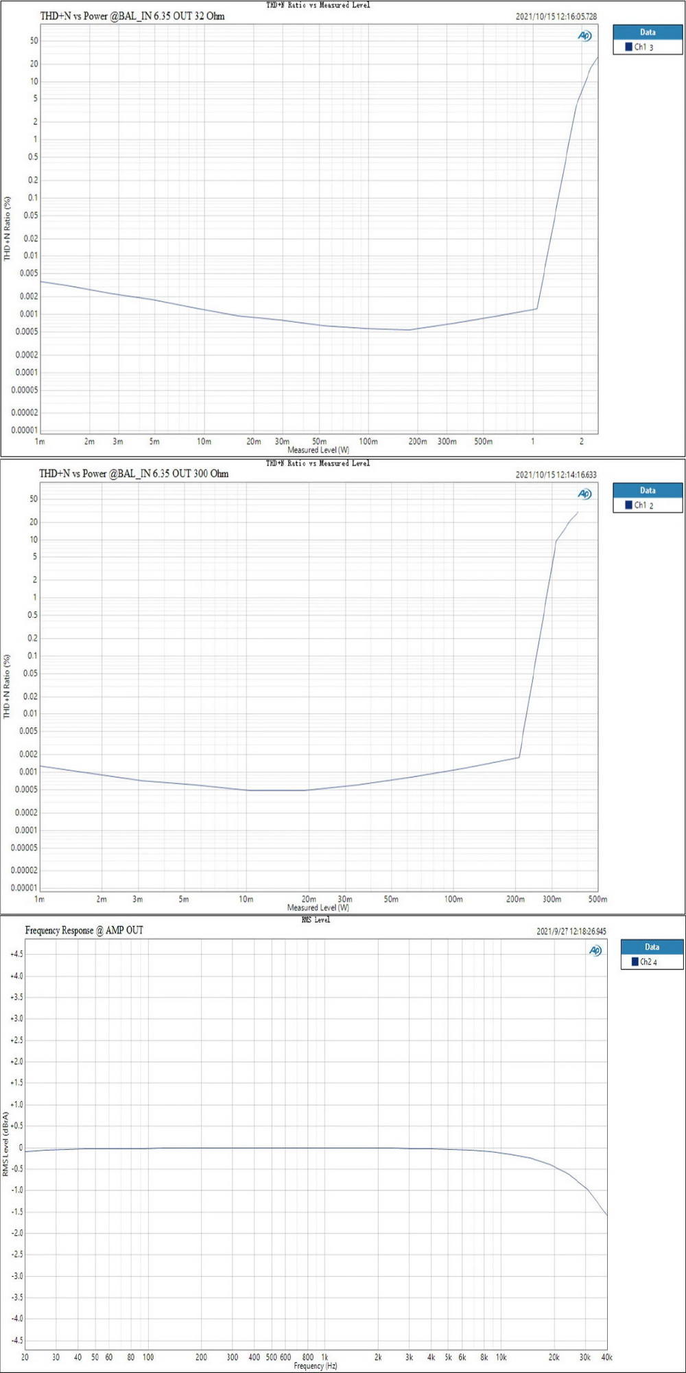Click the 300 Ohm THD+N vs Power graph title
The width and height of the screenshot is (686, 1373).
click(133, 474)
